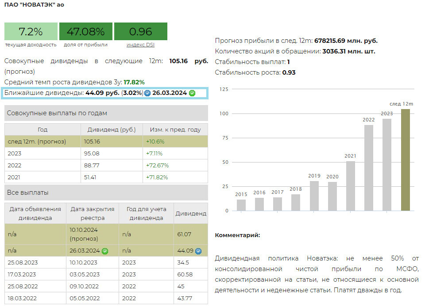Click the 10.10.2024 (прогноз) registry date cell
The height and width of the screenshot is (306, 425).
point(92,234)
